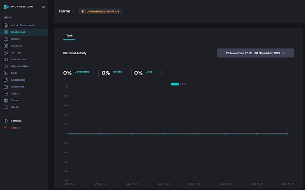This screenshot has height=190, width=305.
Task: Switch to the Task tab
Action: 69,36
